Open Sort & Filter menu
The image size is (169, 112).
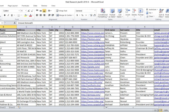tap(161, 13)
